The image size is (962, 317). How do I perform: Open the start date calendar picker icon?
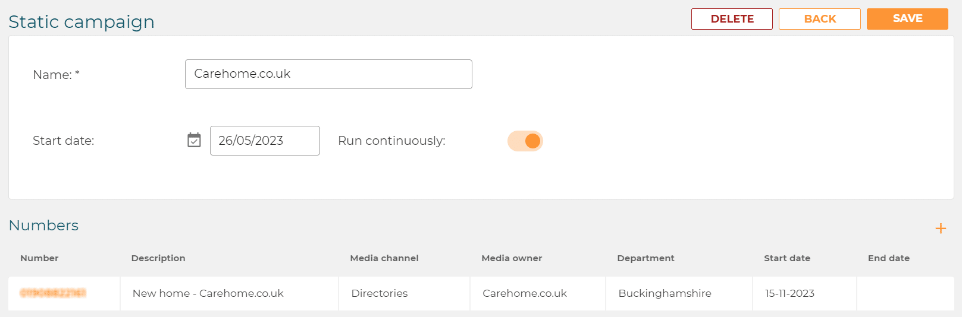pyautogui.click(x=194, y=140)
